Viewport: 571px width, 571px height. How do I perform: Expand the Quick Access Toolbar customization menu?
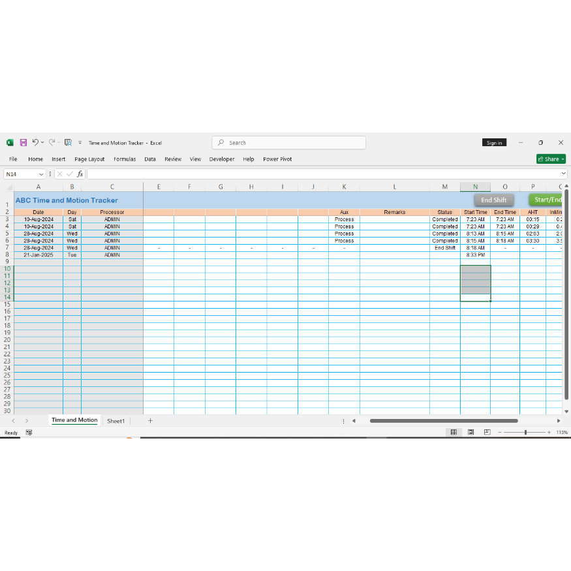[x=80, y=142]
